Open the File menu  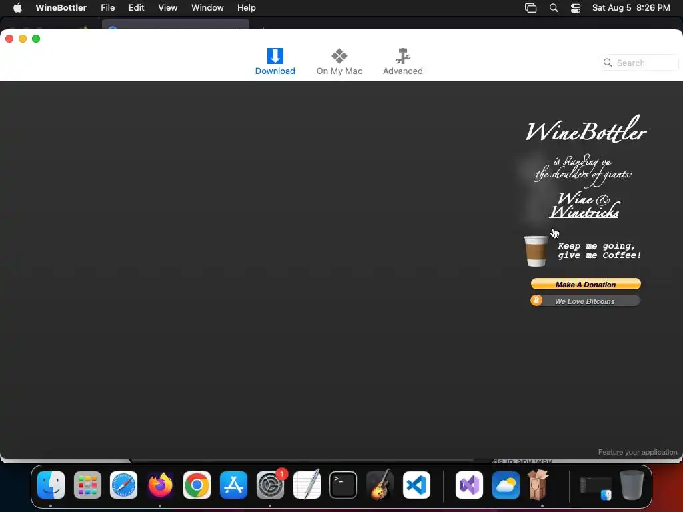[x=107, y=8]
